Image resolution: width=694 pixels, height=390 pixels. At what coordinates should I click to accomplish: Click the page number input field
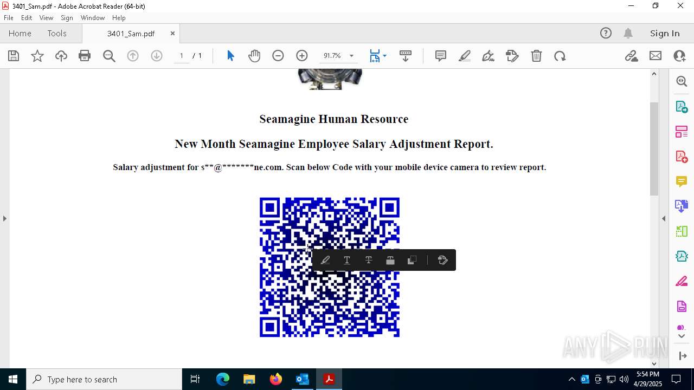181,56
